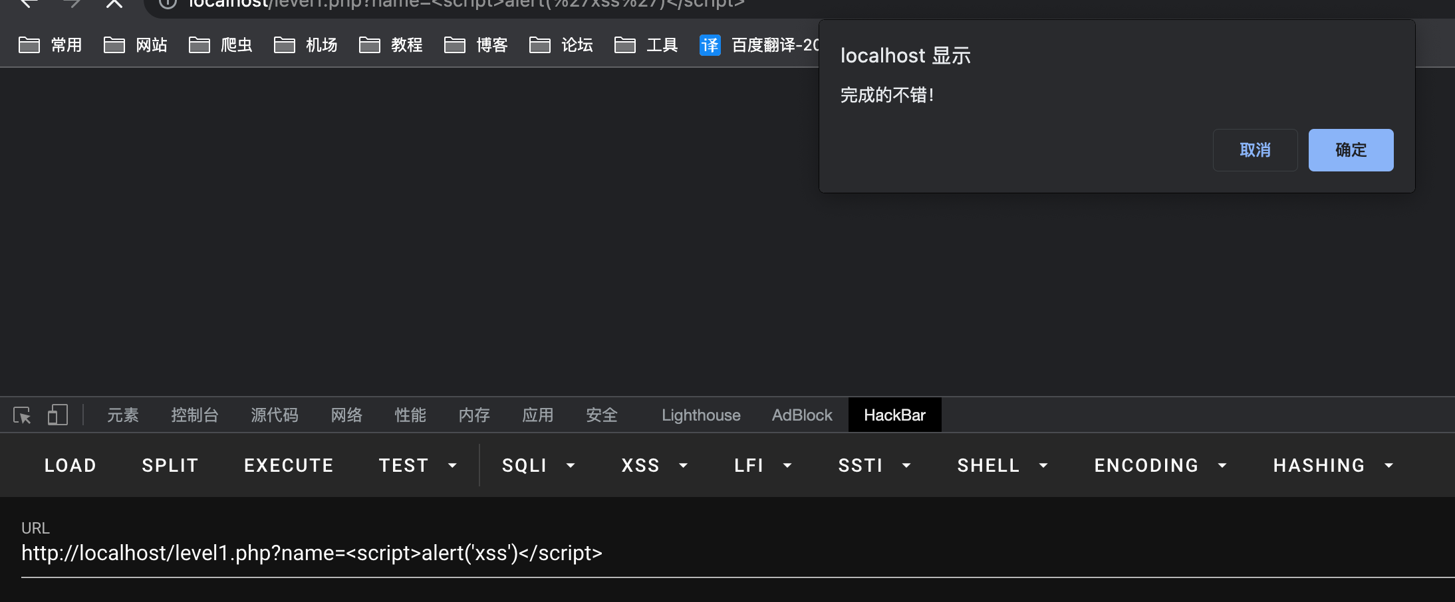Viewport: 1455px width, 602px height.
Task: Expand the TEST dropdown
Action: coord(418,465)
